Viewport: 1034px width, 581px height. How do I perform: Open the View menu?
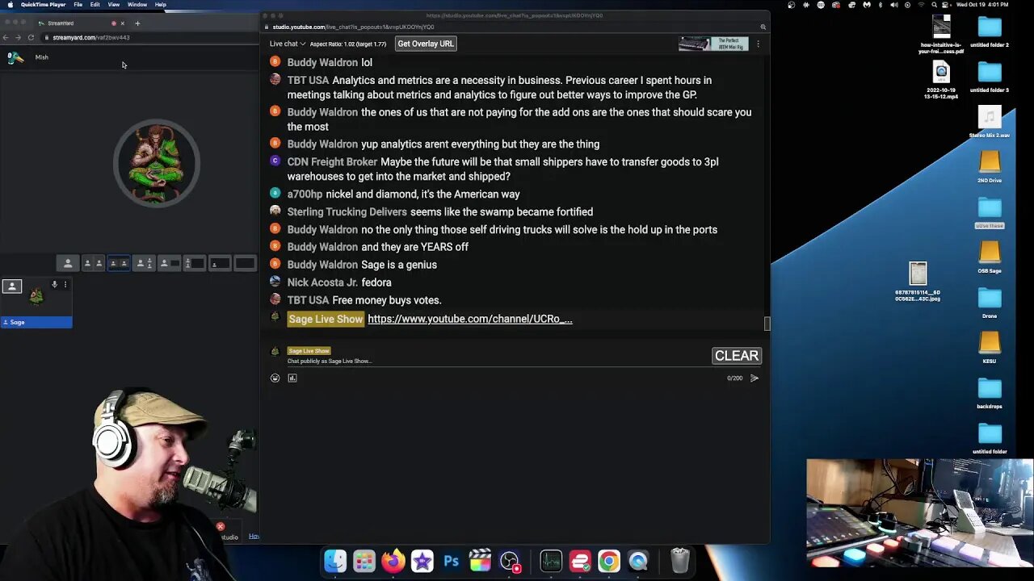click(x=114, y=5)
